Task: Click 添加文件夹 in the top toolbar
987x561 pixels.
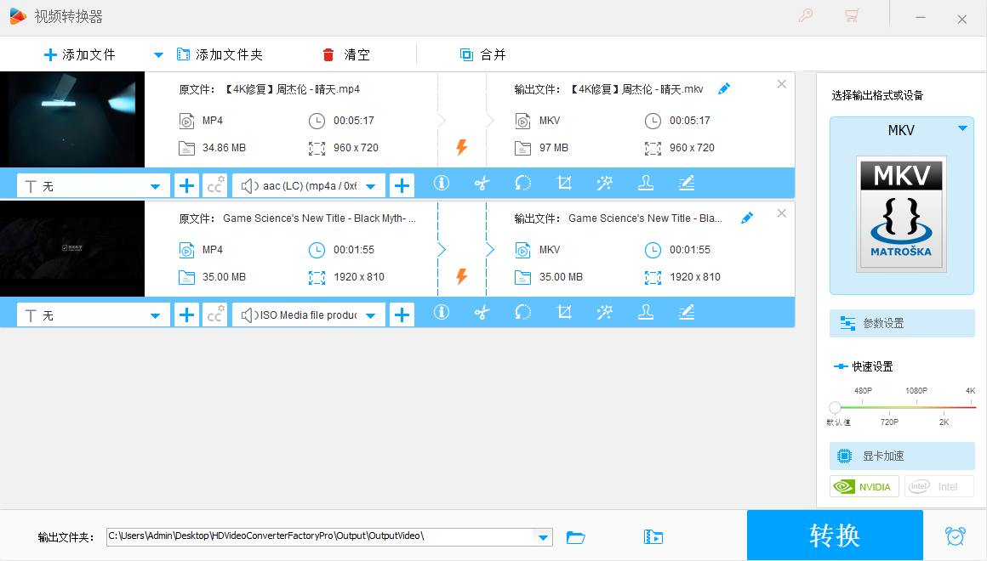Action: [220, 55]
